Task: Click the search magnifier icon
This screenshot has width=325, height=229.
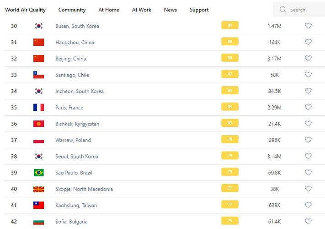Action: (x=283, y=10)
